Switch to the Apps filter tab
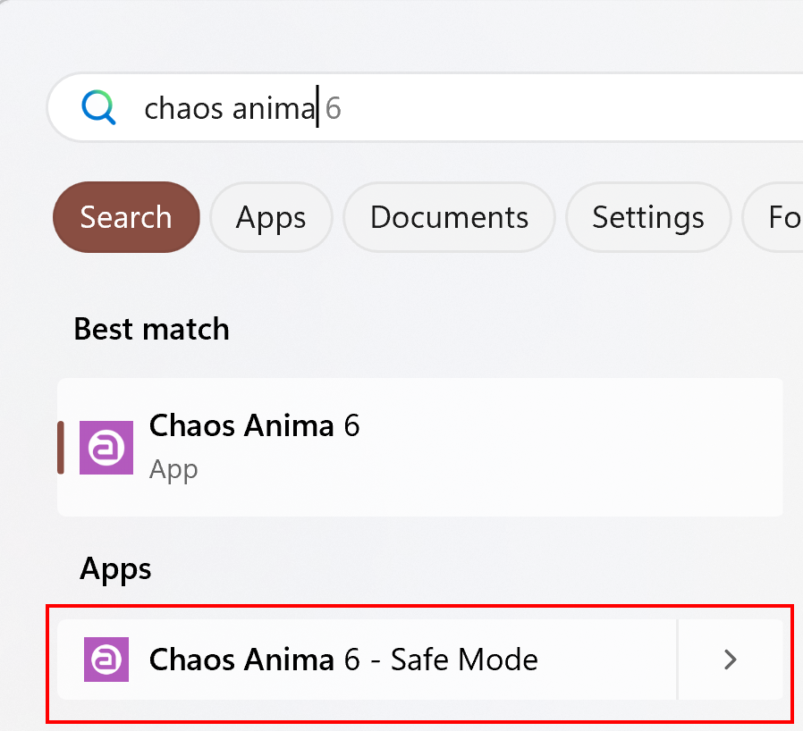The image size is (803, 731). point(271,217)
